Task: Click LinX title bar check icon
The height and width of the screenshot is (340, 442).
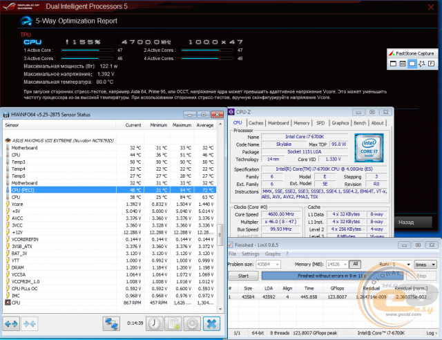Action: (x=230, y=245)
